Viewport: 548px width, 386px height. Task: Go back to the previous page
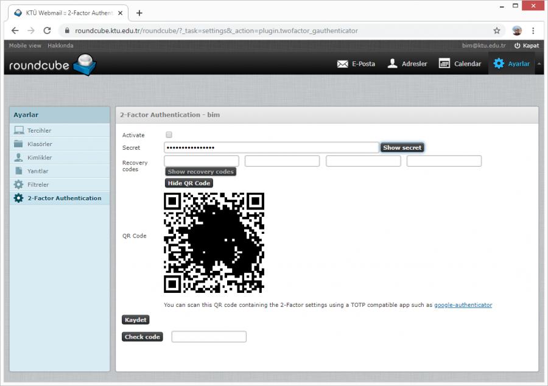[15, 30]
